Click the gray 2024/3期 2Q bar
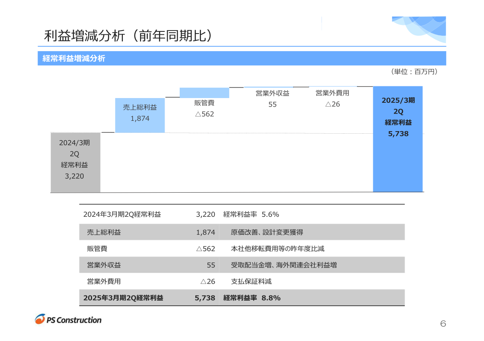The height and width of the screenshot is (341, 484). (x=75, y=163)
